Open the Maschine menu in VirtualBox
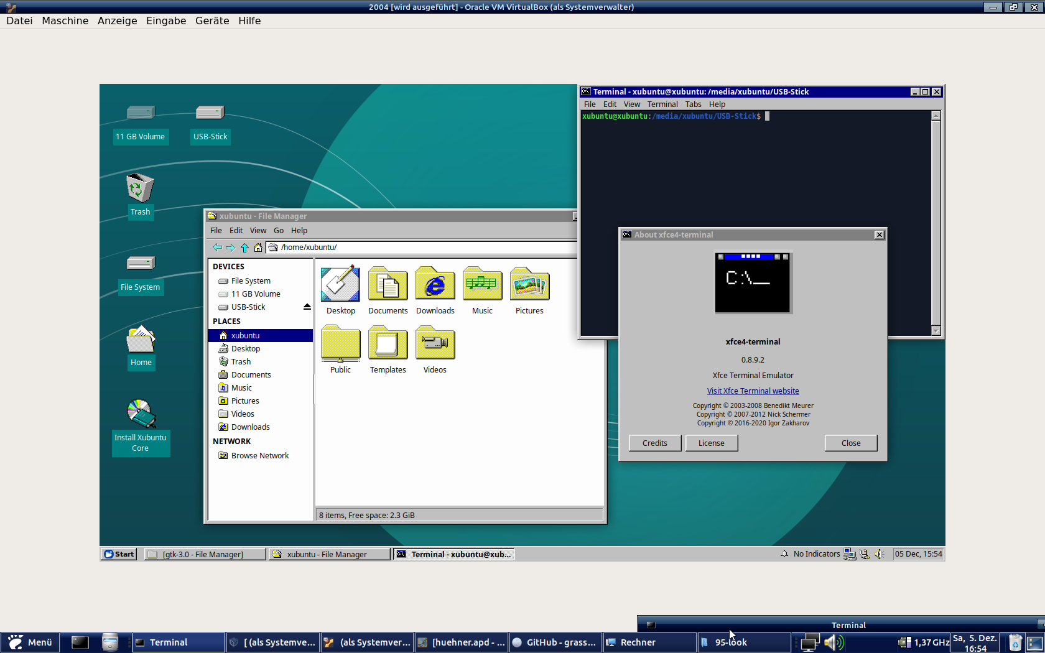The width and height of the screenshot is (1045, 653). pos(65,21)
